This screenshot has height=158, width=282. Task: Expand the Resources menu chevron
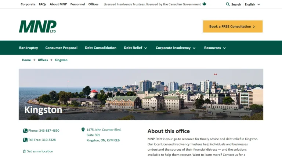coord(224,48)
